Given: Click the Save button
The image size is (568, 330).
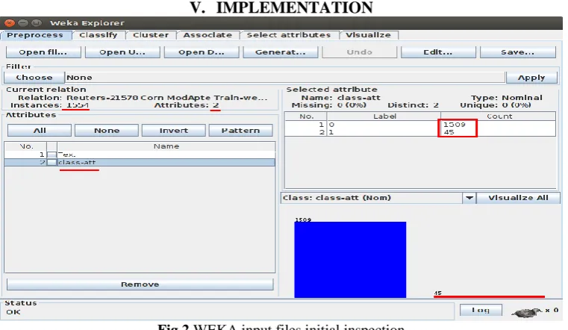Looking at the screenshot, I should pos(518,52).
